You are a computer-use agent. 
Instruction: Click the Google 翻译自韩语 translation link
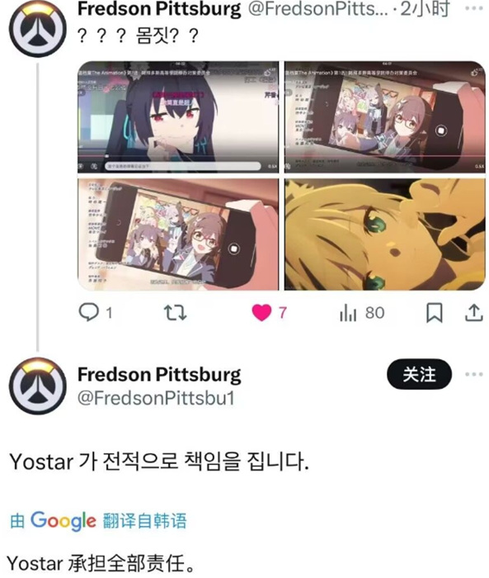click(98, 521)
